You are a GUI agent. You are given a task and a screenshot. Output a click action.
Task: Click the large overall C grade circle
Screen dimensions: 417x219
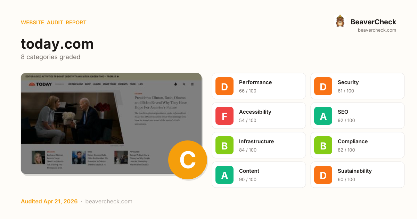188,160
